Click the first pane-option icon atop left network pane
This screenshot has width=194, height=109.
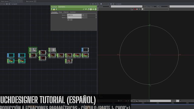point(90,4)
